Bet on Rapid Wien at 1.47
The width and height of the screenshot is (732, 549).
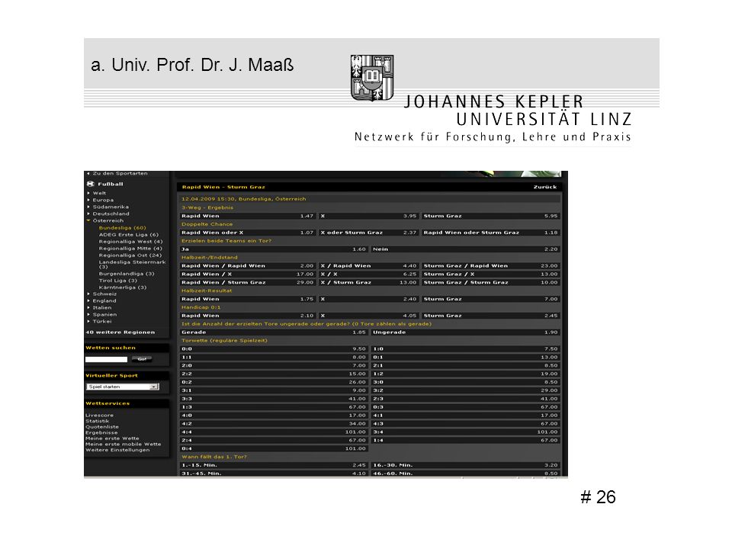pyautogui.click(x=248, y=216)
